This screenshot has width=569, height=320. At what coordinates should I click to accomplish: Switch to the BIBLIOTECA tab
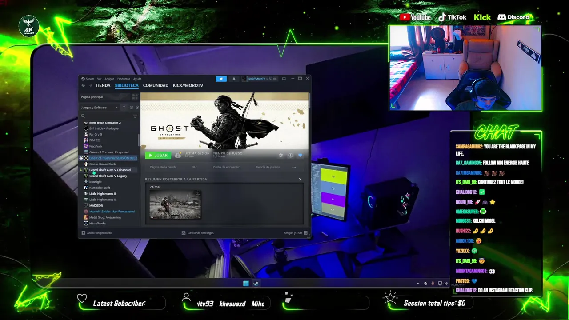127,85
